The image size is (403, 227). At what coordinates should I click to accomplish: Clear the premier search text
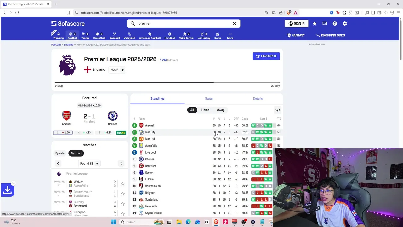coord(234,23)
